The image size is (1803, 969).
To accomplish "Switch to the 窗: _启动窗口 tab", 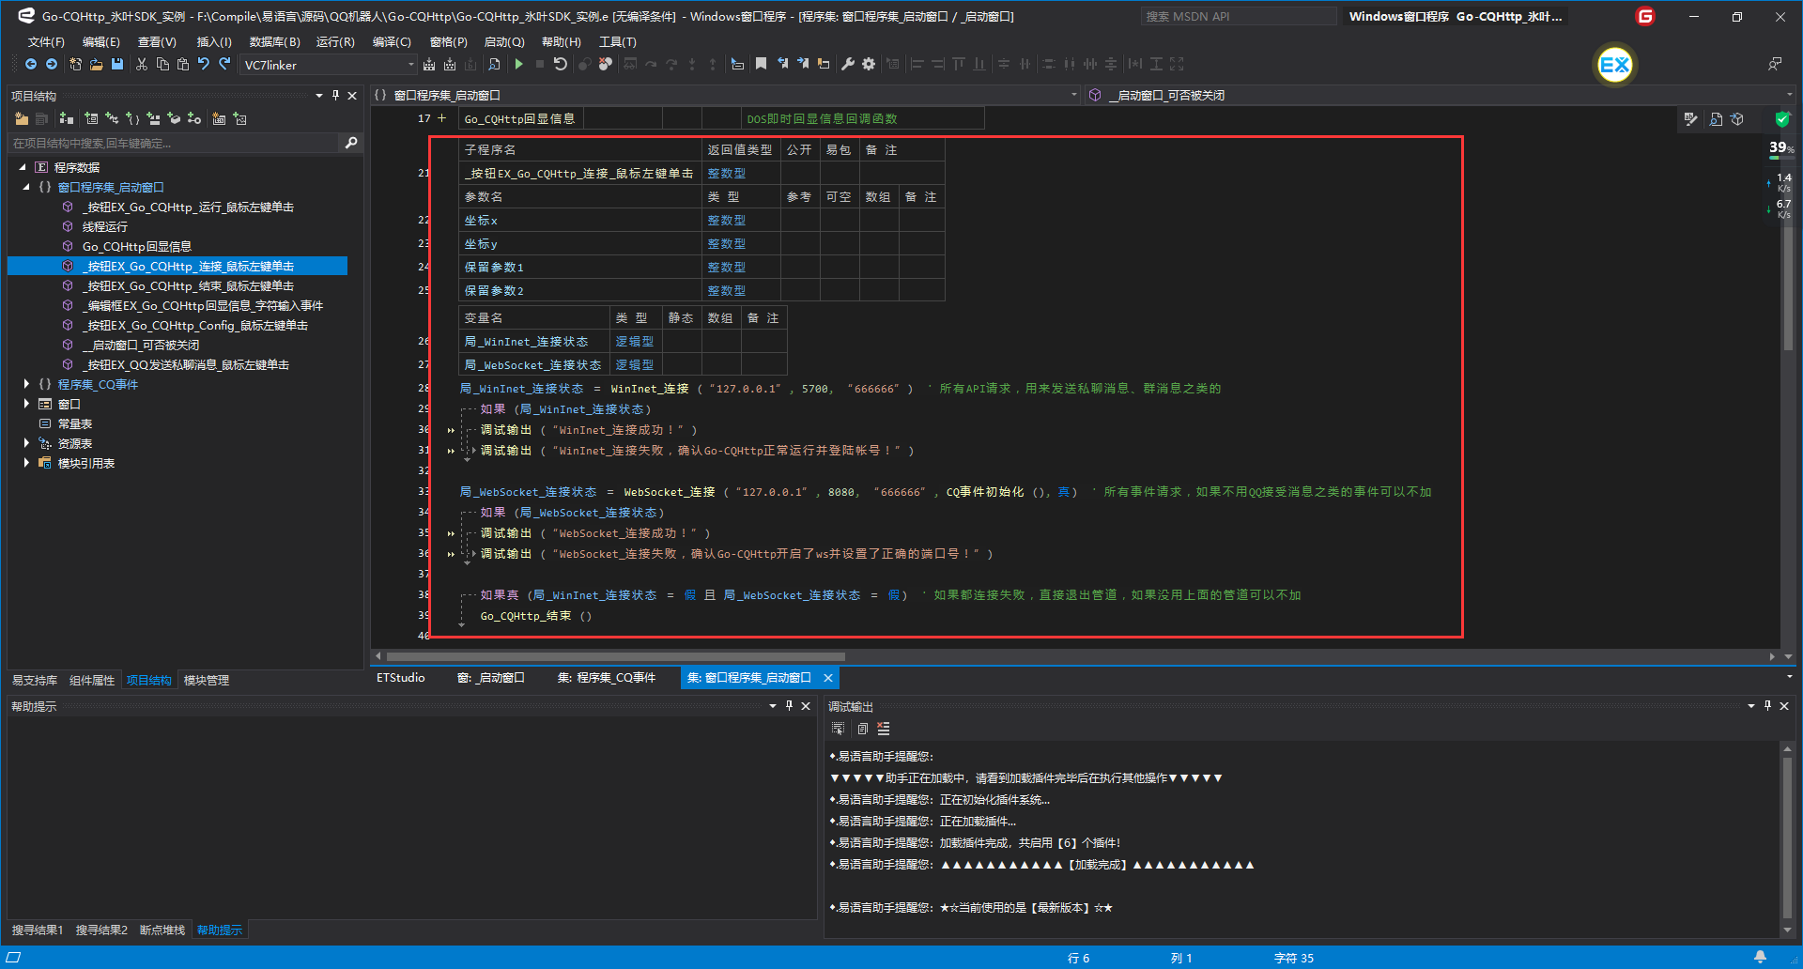I will tap(491, 678).
